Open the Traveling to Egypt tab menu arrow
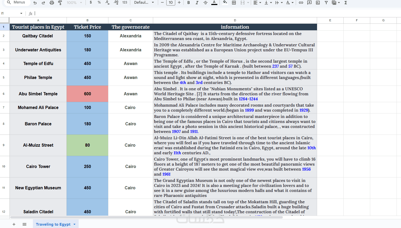Image resolution: width=401 pixels, height=228 pixels. [x=74, y=224]
